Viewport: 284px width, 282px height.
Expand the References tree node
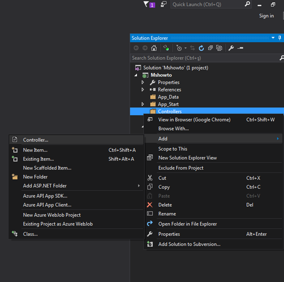[x=143, y=90]
